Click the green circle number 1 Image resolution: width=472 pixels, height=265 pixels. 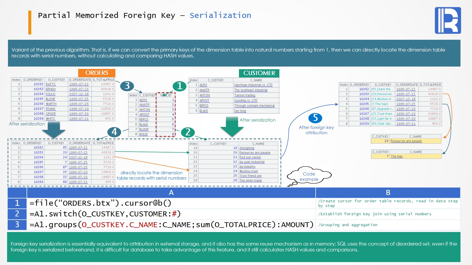tap(180, 86)
